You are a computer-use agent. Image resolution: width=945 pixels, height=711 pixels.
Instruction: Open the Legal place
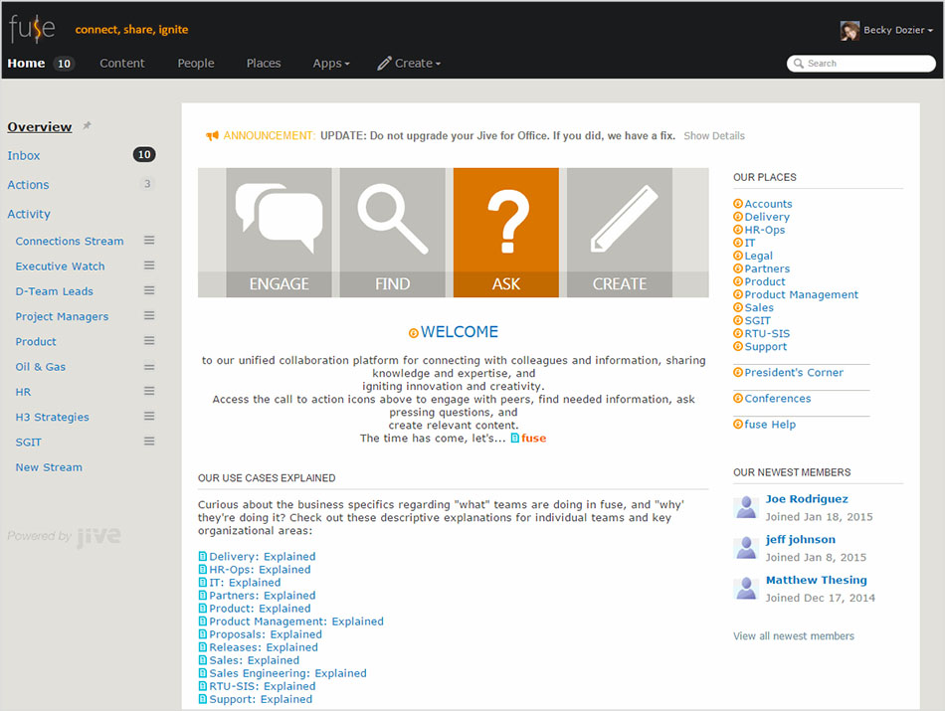coord(758,256)
